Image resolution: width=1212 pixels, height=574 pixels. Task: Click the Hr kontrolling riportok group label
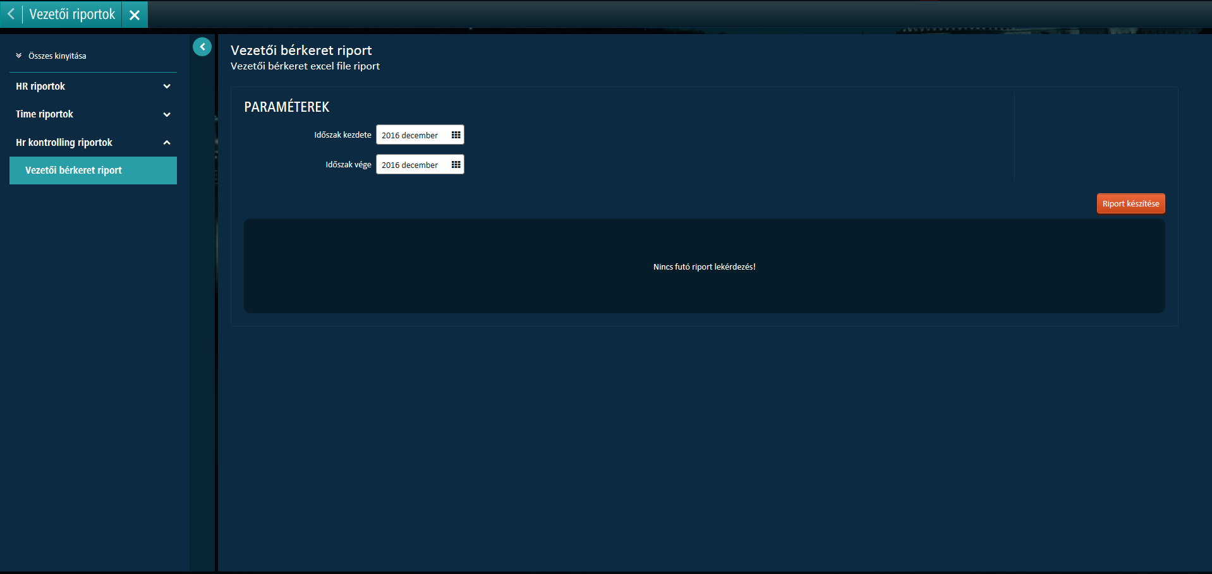point(64,143)
